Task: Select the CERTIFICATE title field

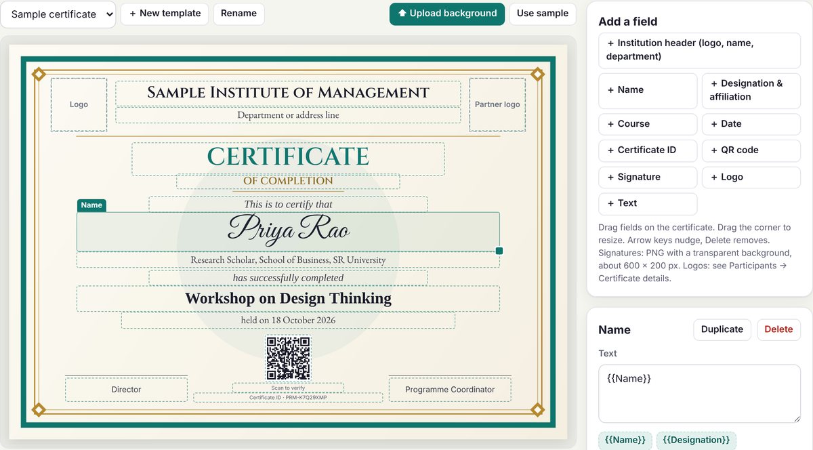Action: point(288,159)
